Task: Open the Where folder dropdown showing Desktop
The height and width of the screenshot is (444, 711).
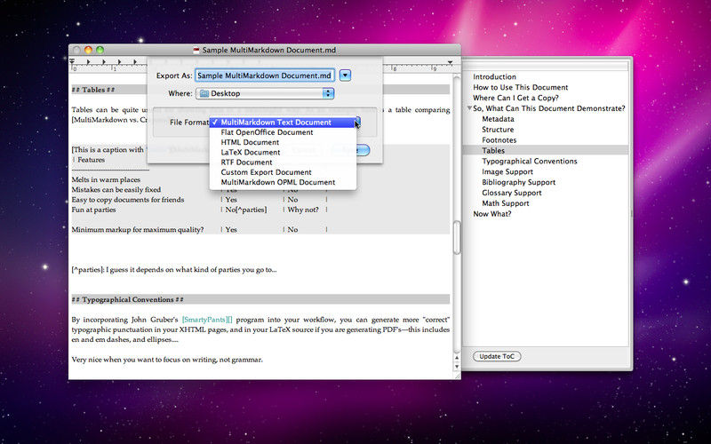Action: tap(265, 93)
